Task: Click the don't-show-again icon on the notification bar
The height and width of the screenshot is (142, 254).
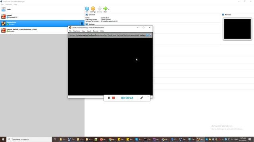Action: tap(150, 35)
